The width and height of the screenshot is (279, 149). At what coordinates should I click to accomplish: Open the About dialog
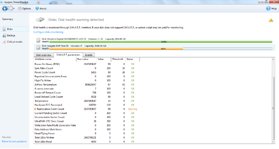(41, 9)
